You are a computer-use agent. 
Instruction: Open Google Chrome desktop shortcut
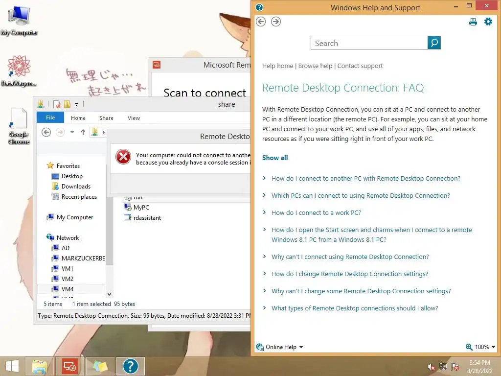click(x=19, y=126)
